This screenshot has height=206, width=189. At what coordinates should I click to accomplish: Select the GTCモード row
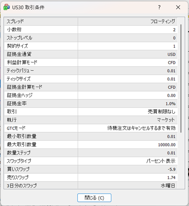(x=91, y=128)
